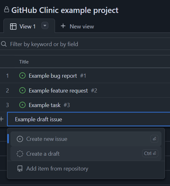The height and width of the screenshot is (186, 170).
Task: Focus the Filter by keyword field
Action: (x=85, y=44)
